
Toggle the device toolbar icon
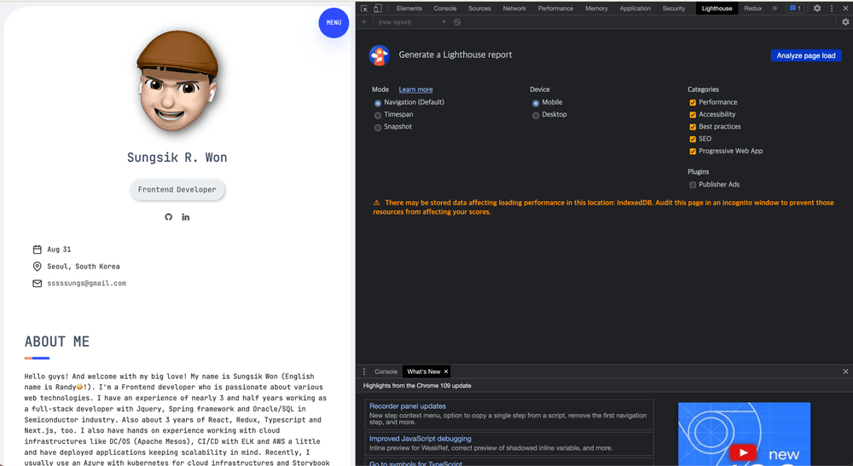(378, 9)
